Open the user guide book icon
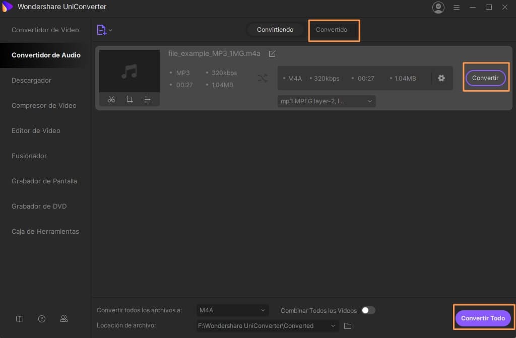 20,318
